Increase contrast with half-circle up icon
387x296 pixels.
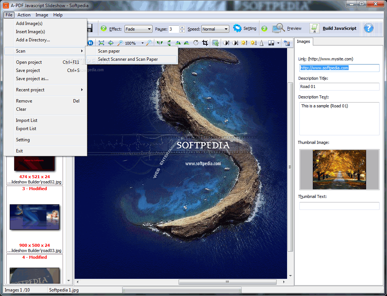226,43
